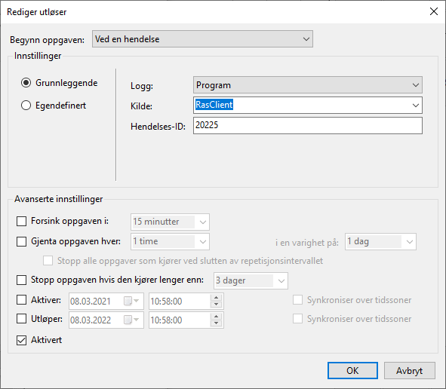Confirm with the OK button

click(x=352, y=371)
